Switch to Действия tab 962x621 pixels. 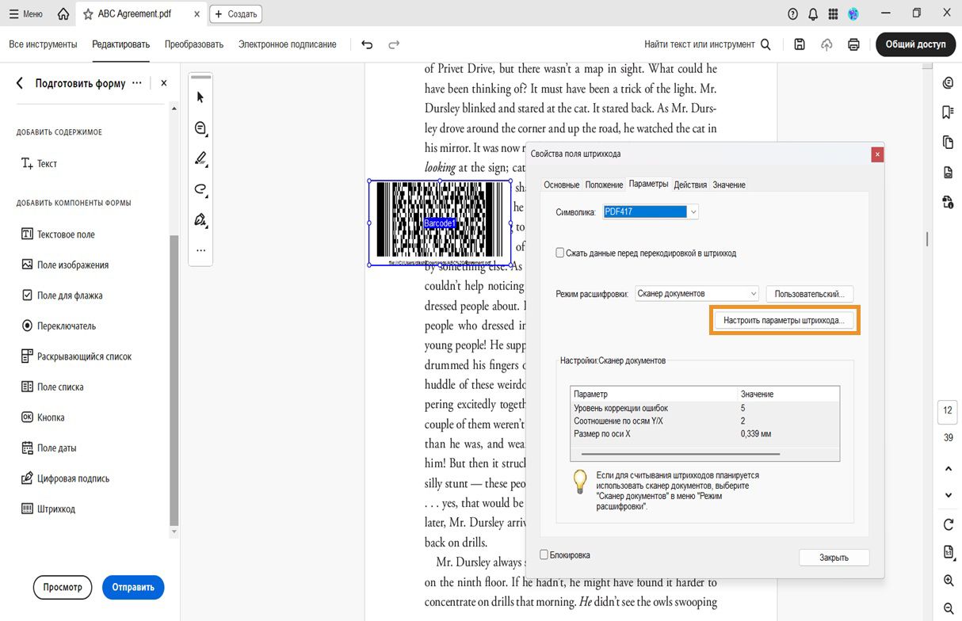[690, 185]
